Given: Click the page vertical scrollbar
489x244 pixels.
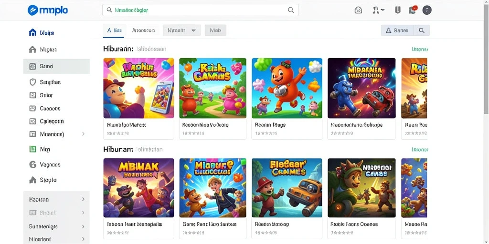Looking at the screenshot, I should pyautogui.click(x=487, y=59).
